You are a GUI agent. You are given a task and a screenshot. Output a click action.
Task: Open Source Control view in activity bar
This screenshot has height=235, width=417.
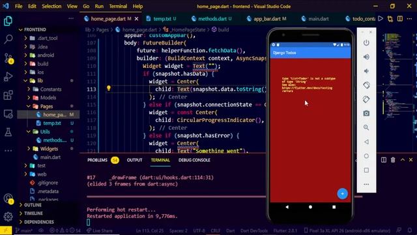click(x=8, y=58)
